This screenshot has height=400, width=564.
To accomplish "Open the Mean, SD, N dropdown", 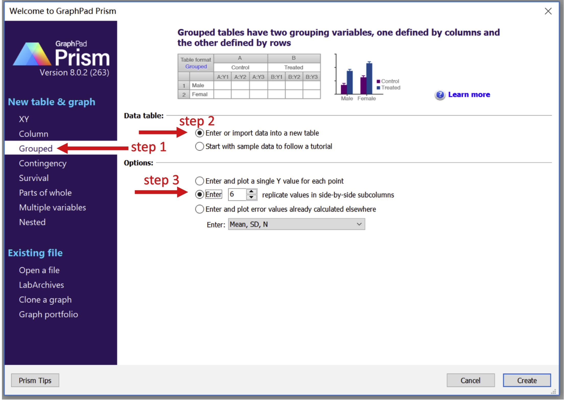I will click(296, 224).
